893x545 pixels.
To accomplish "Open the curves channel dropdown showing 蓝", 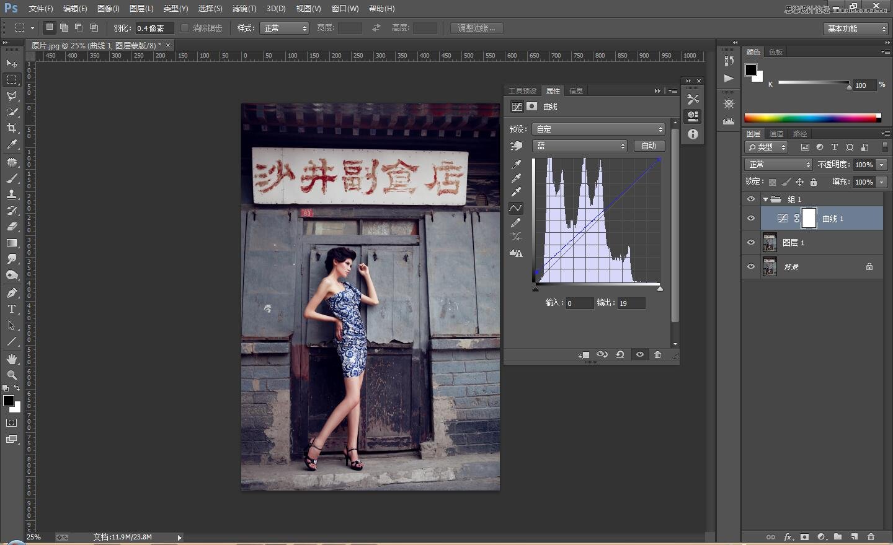I will (580, 146).
